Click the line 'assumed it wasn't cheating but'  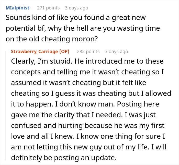[x=79, y=83]
